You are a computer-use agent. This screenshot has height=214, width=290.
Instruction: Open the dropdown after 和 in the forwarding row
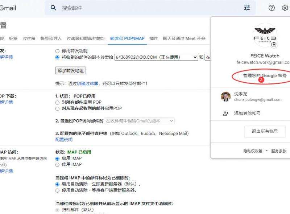[x=208, y=57]
